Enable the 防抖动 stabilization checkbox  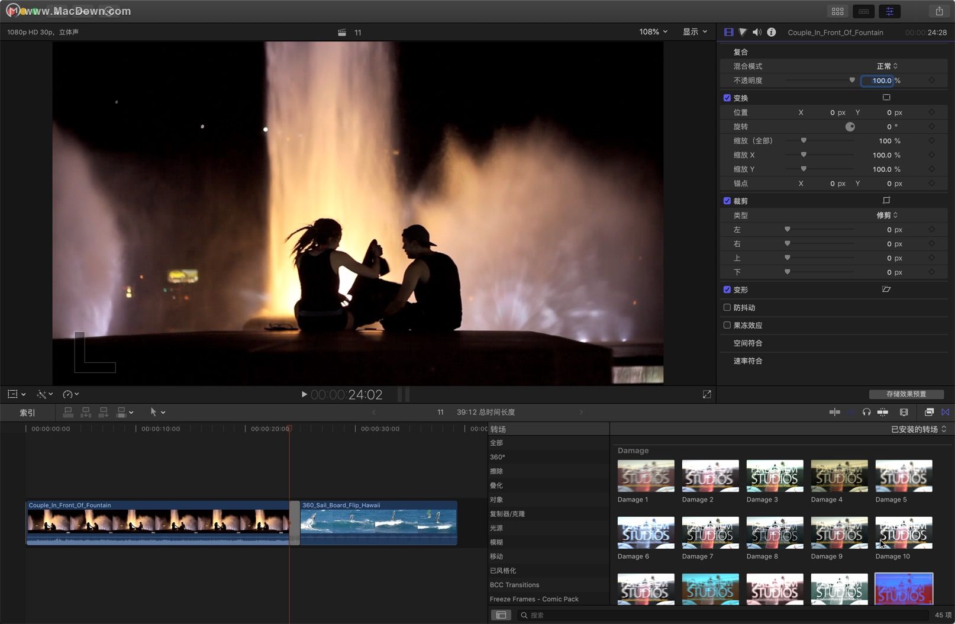727,307
